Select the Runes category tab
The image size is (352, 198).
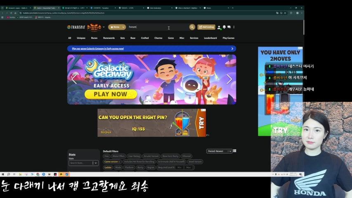click(x=94, y=38)
